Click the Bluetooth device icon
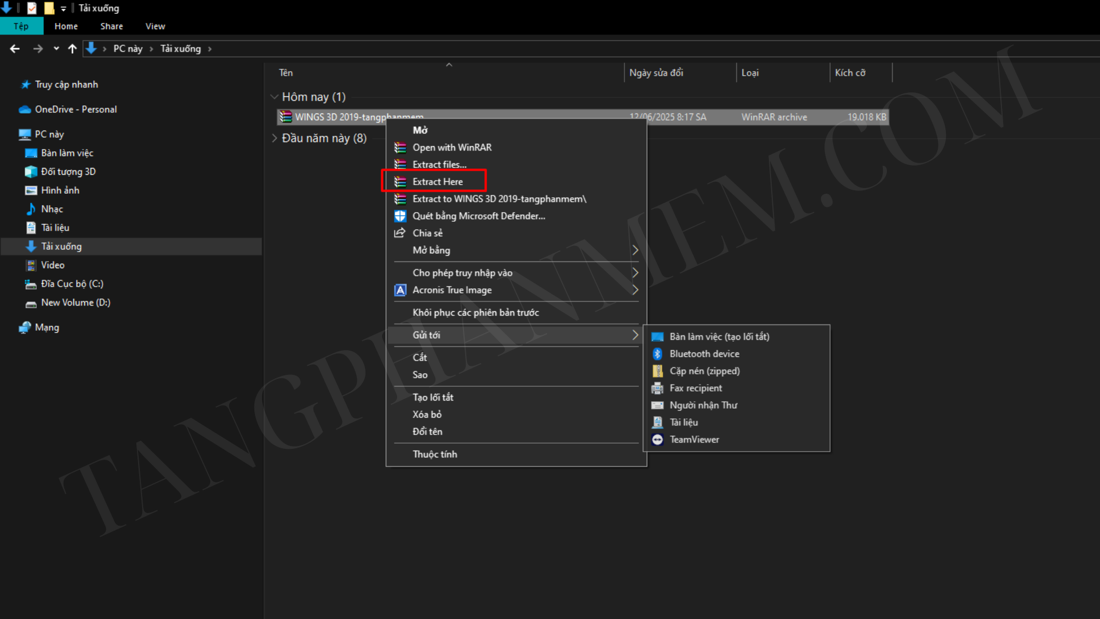Viewport: 1100px width, 619px height. (x=657, y=354)
